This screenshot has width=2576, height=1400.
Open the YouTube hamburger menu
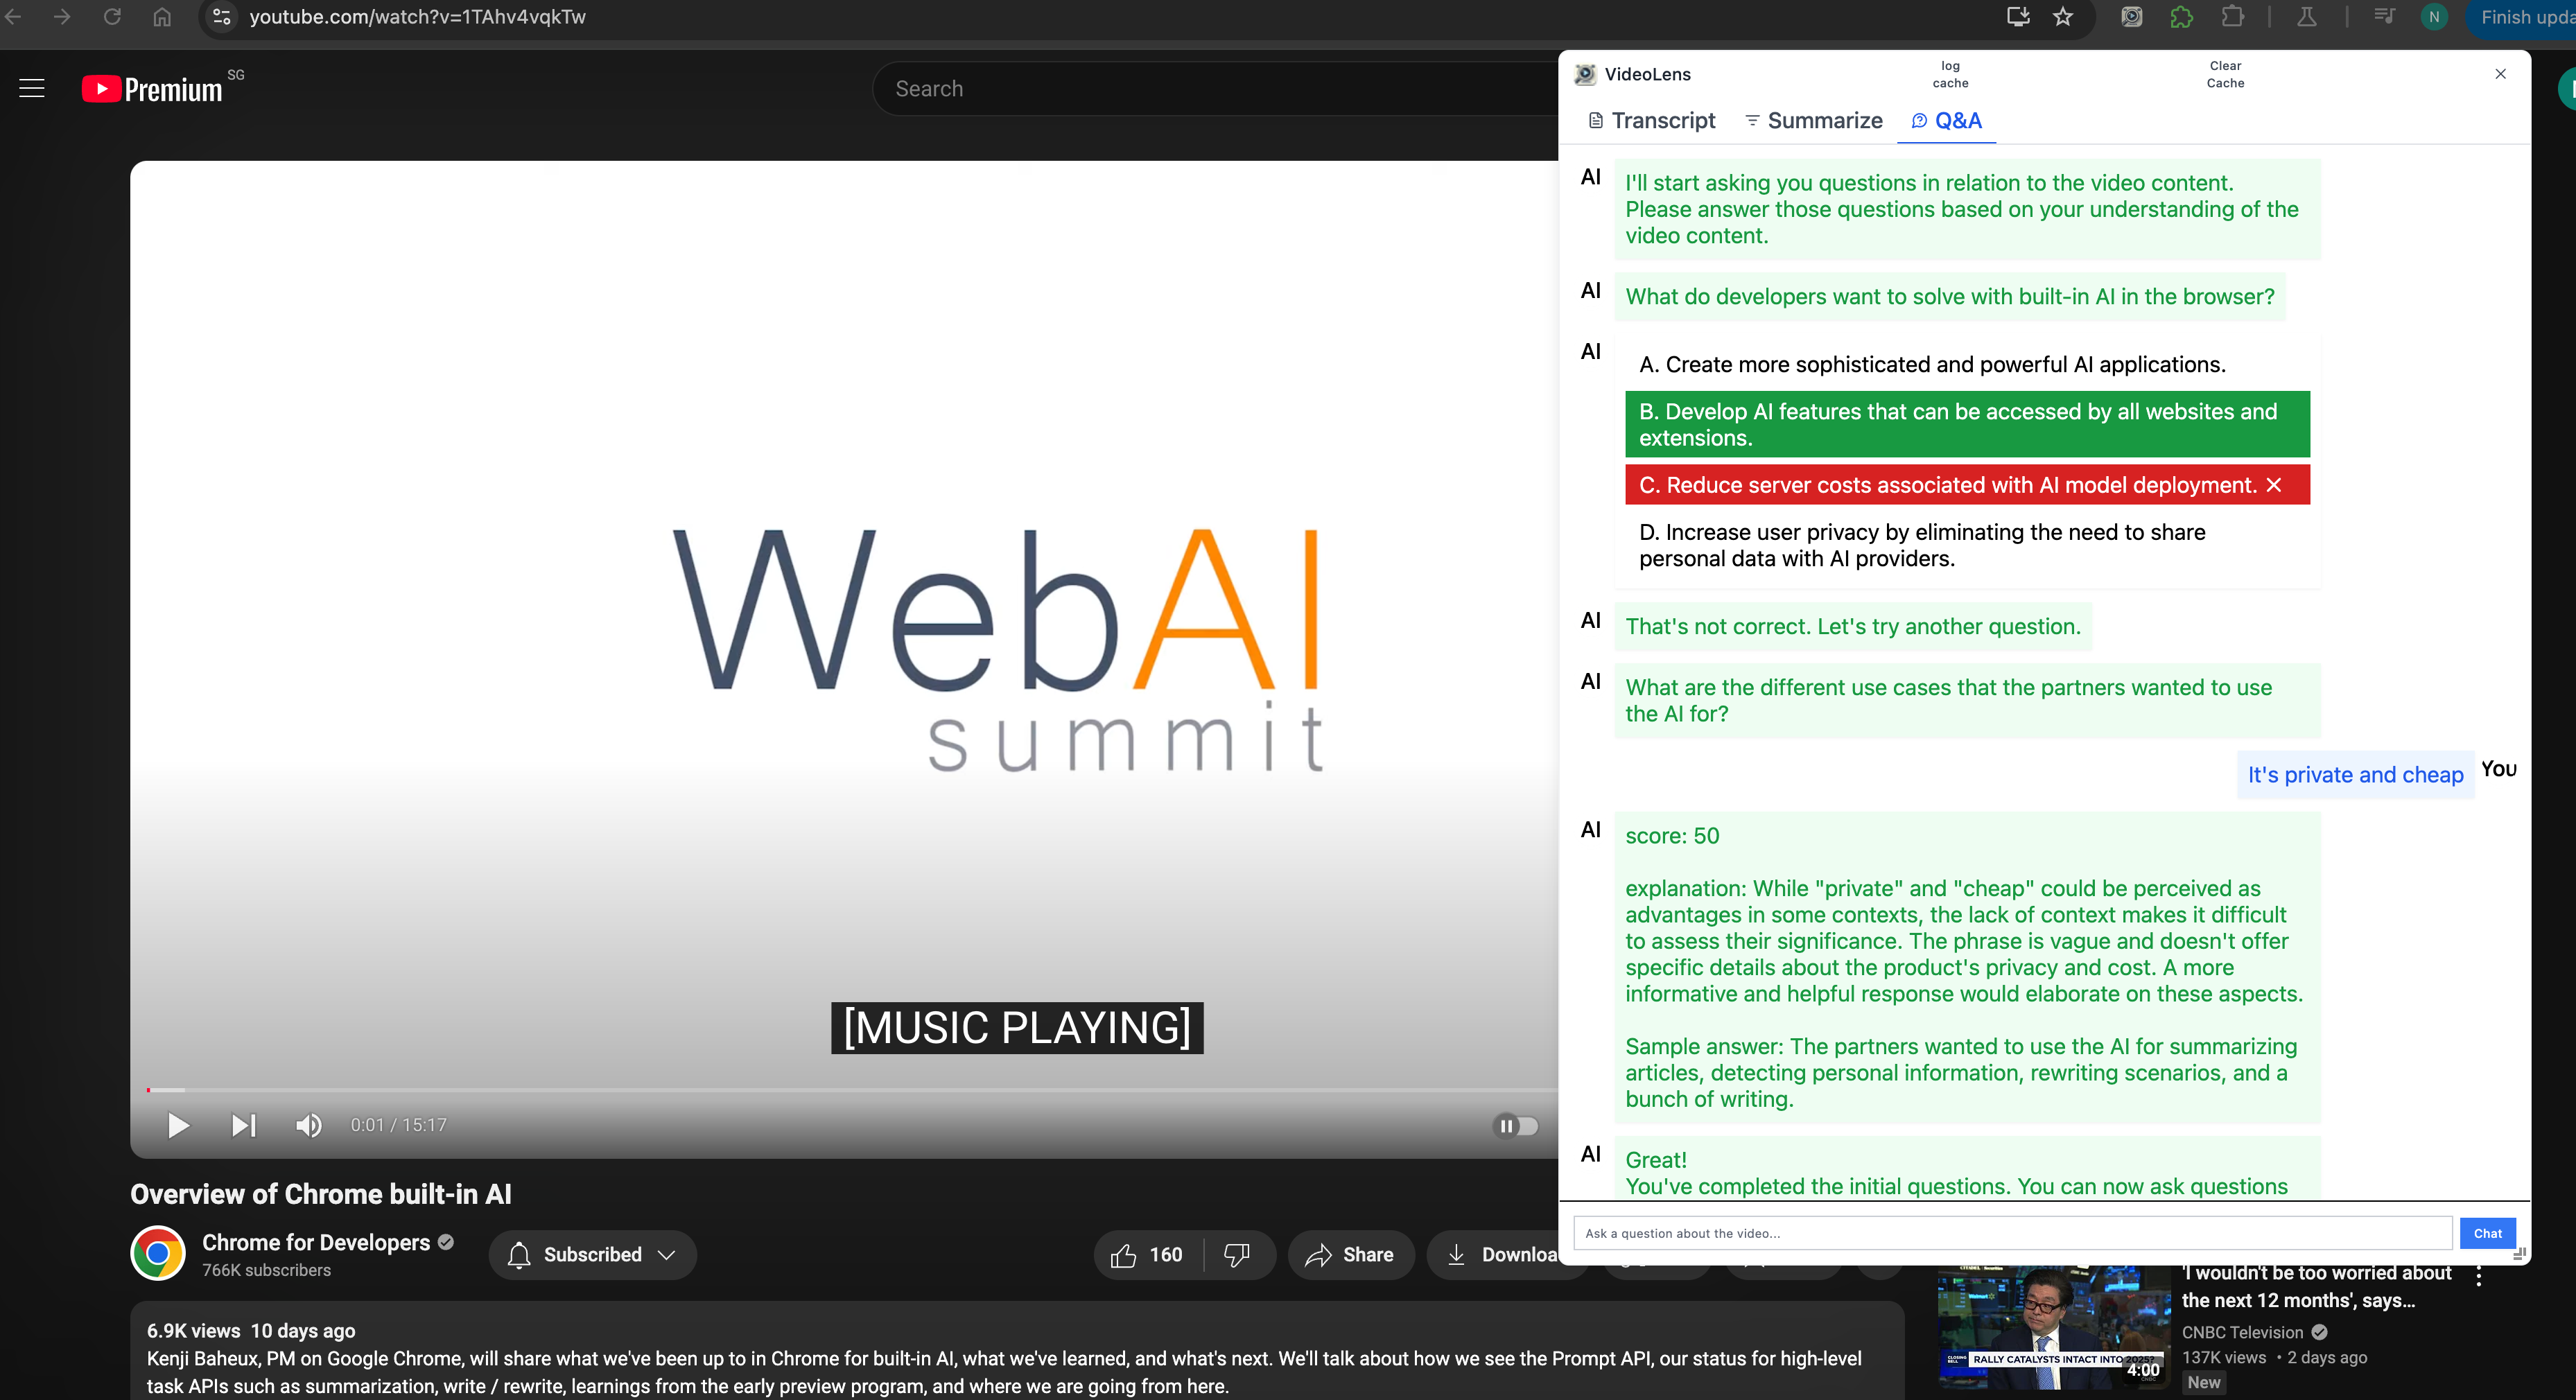click(32, 89)
